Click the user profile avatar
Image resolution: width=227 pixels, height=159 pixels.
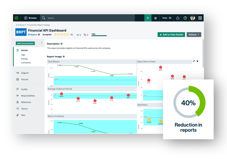click(192, 18)
